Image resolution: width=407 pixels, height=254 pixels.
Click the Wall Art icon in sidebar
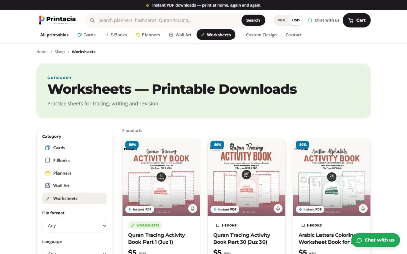coord(47,186)
